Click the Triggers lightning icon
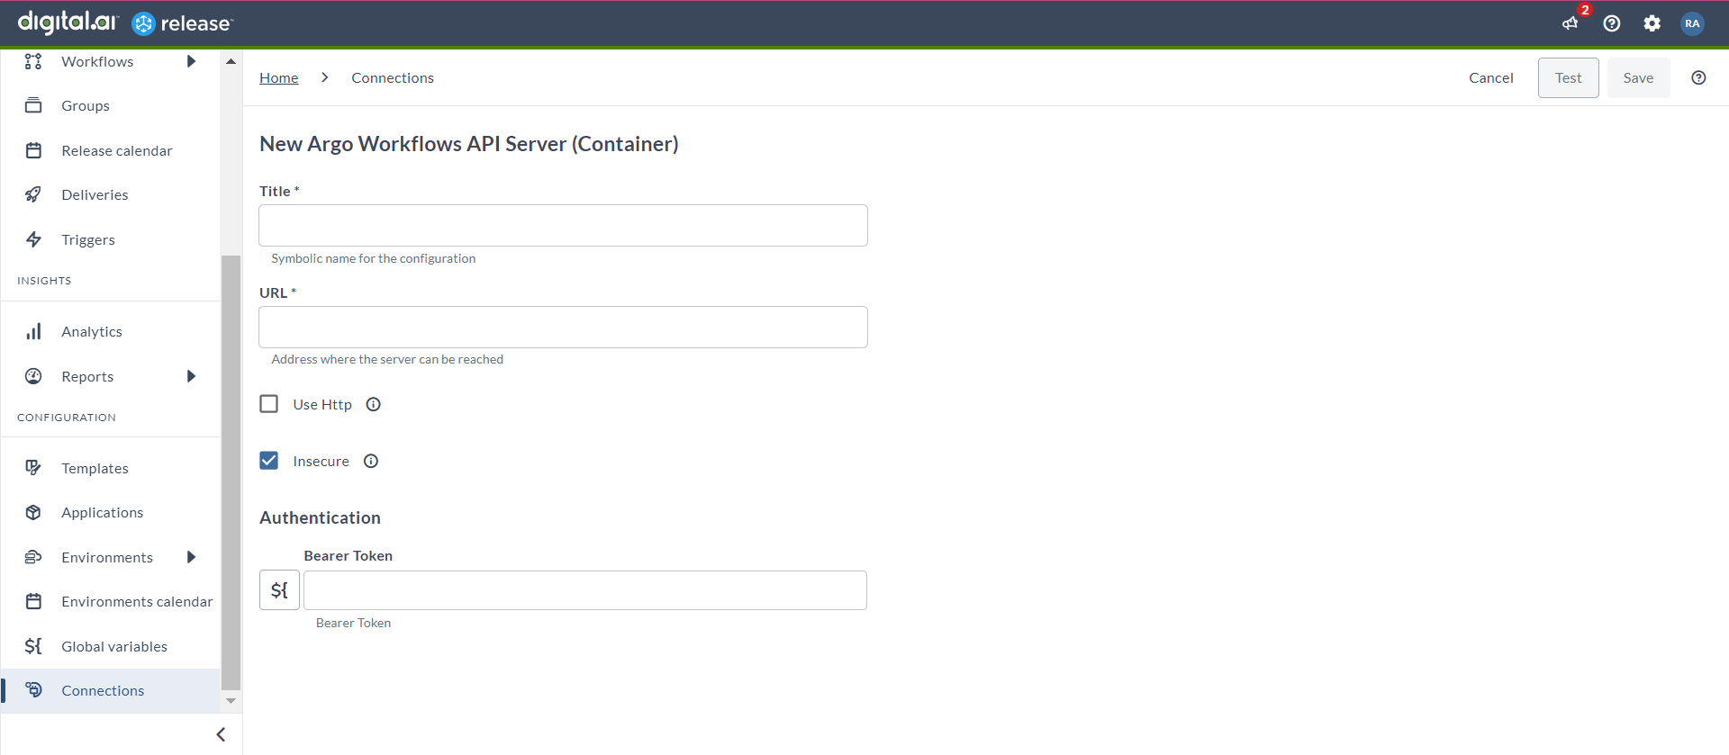1729x755 pixels. tap(33, 239)
